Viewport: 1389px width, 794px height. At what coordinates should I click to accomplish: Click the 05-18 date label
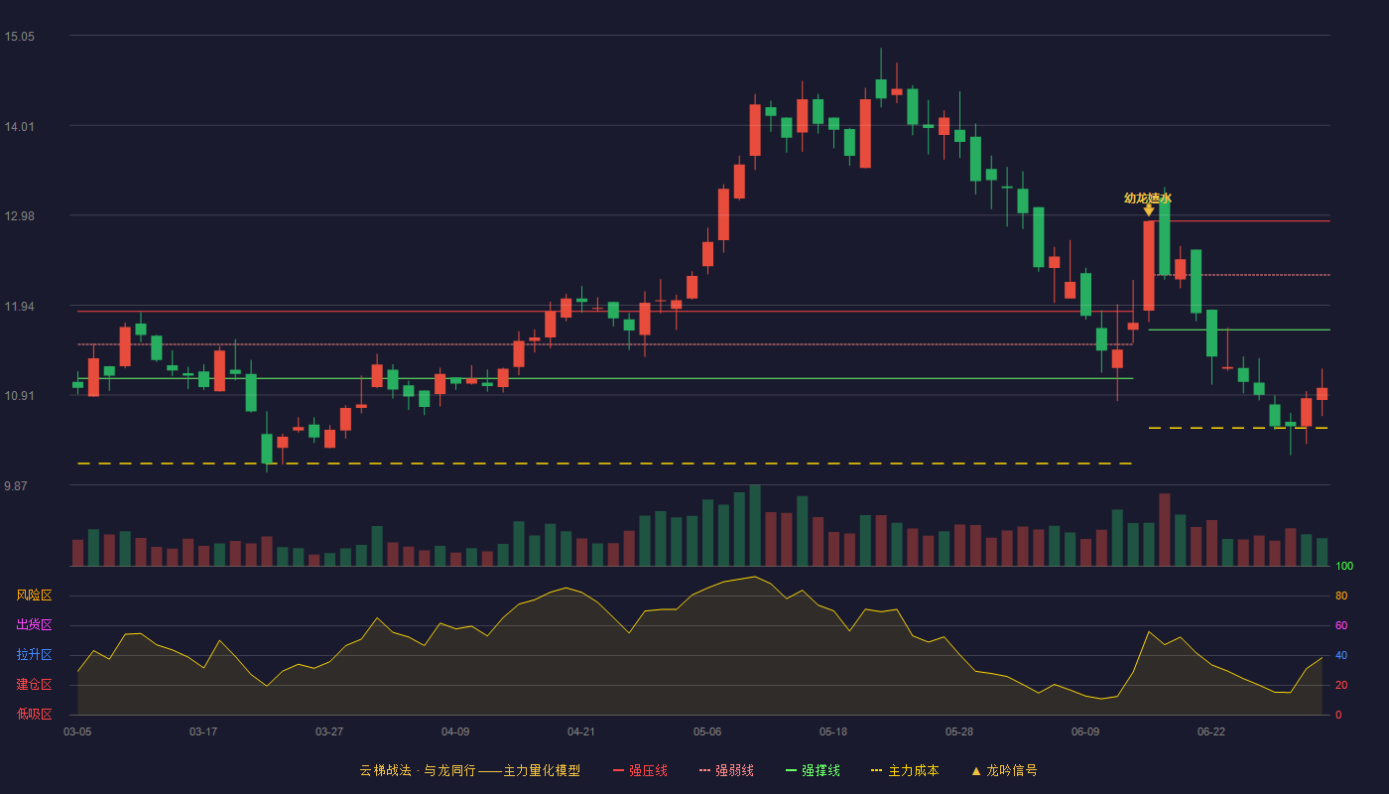coord(833,731)
